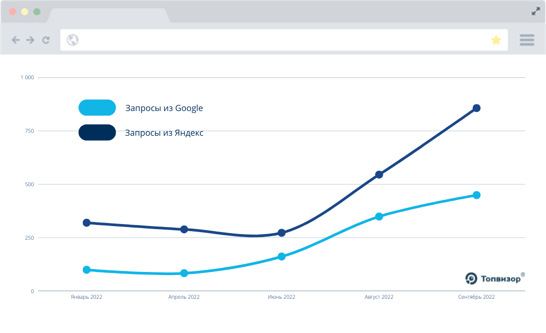Select the Яндекс data point for Сентябрь 2022
The width and height of the screenshot is (546, 333).
point(477,108)
